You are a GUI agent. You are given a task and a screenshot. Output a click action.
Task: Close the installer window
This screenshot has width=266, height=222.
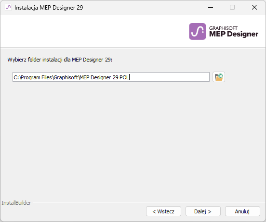point(254,7)
